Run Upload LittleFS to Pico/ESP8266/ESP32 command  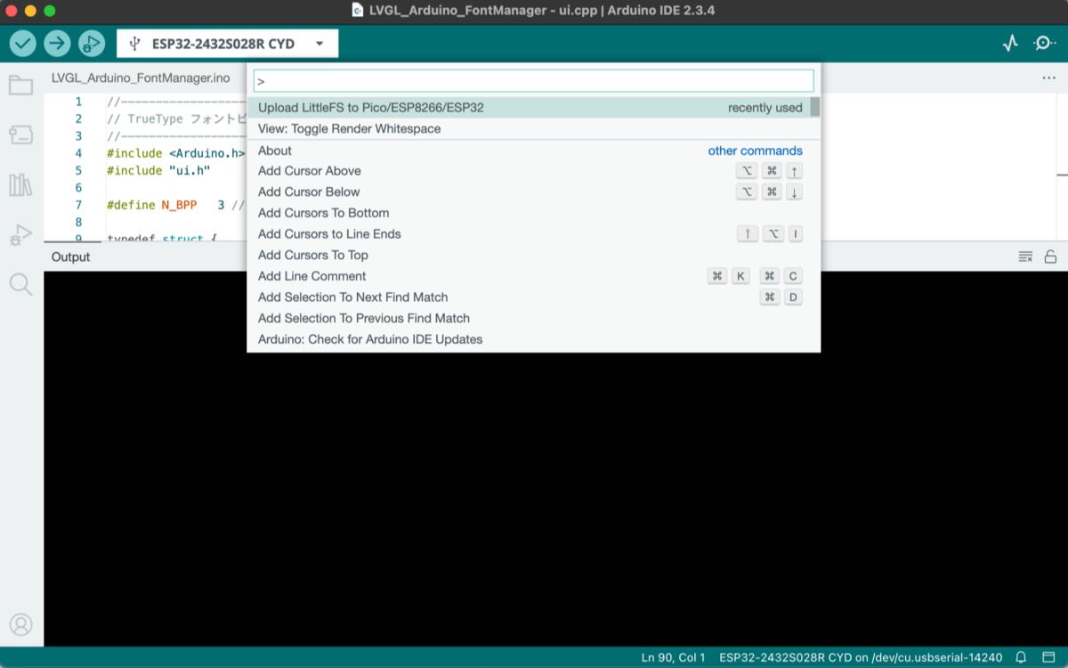pyautogui.click(x=533, y=108)
